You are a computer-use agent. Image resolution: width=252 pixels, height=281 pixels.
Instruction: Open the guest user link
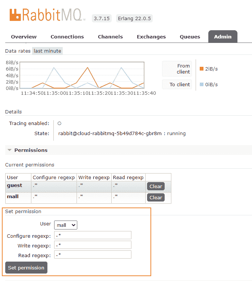point(15,185)
